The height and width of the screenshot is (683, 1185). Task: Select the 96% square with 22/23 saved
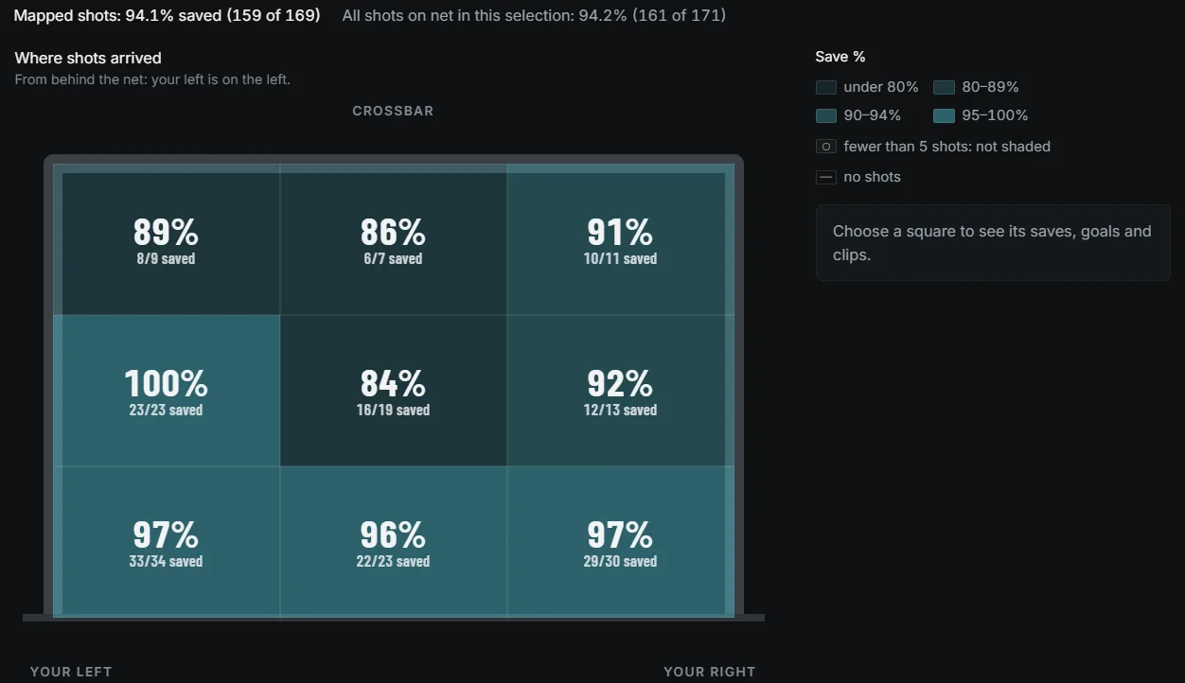coord(394,542)
